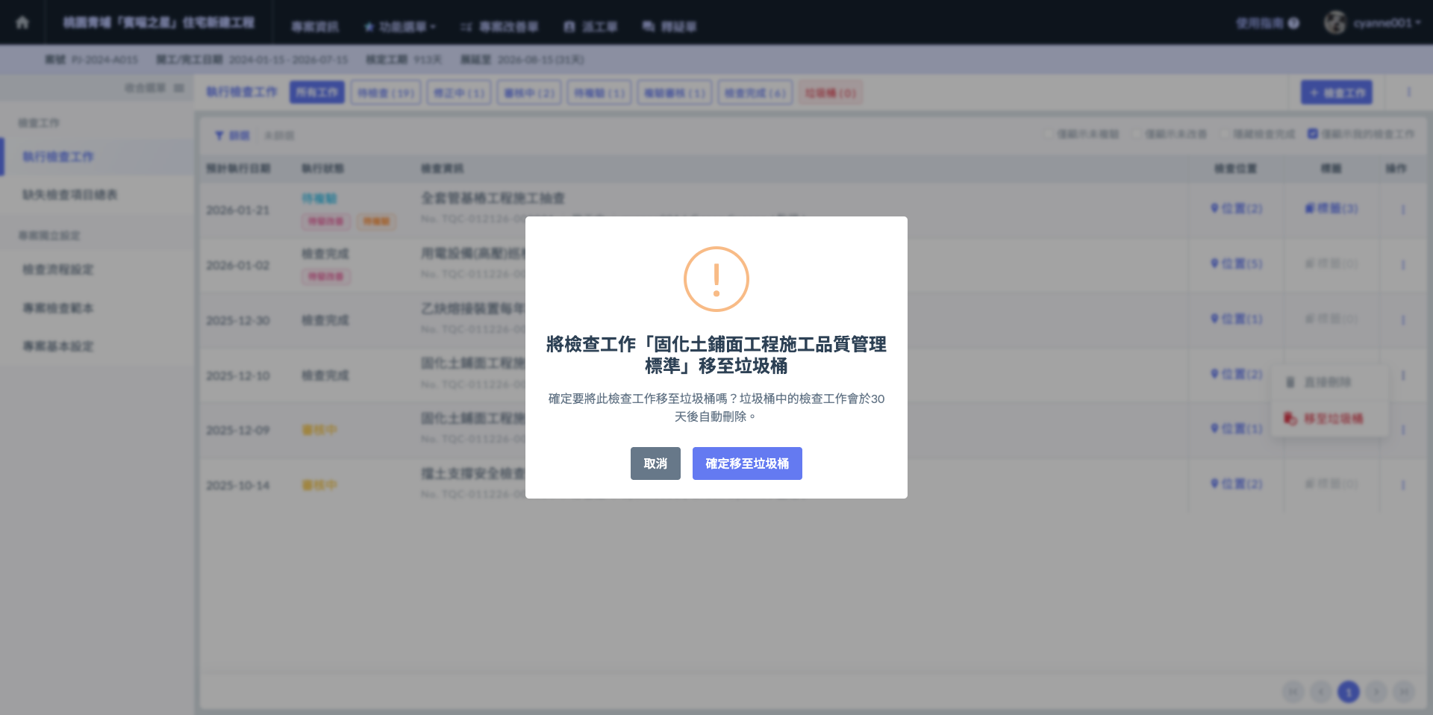The width and height of the screenshot is (1433, 715).
Task: Confirm with the 確定移至垃圾桶 button
Action: point(747,463)
